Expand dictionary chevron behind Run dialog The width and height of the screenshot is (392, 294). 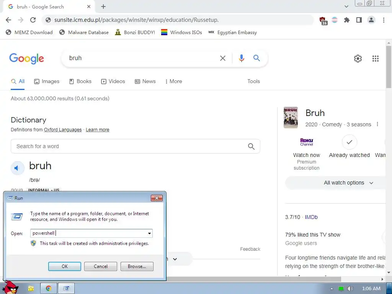(175, 259)
